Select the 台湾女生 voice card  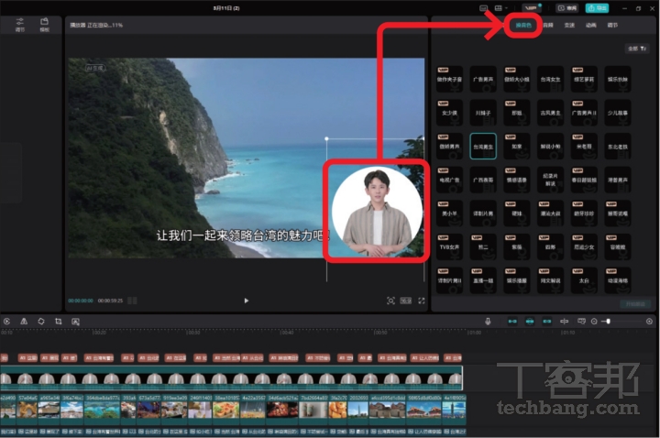[551, 79]
